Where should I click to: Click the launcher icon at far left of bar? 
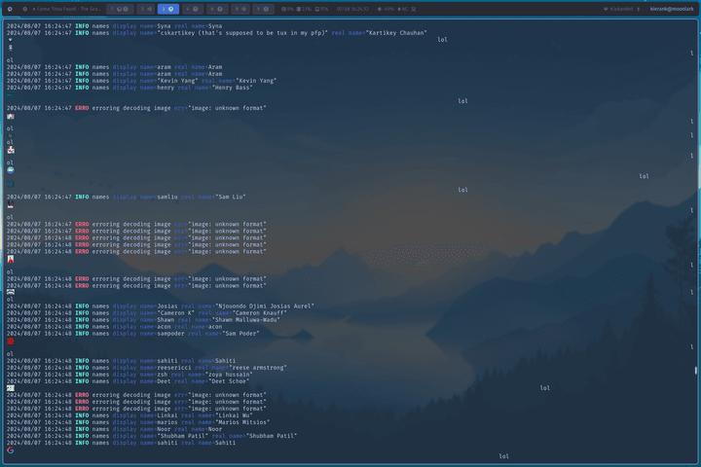pyautogui.click(x=9, y=9)
